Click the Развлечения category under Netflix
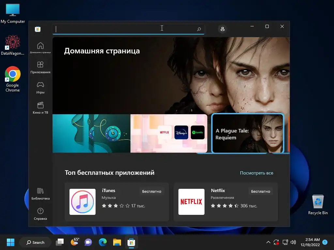334x250 pixels. tap(222, 198)
